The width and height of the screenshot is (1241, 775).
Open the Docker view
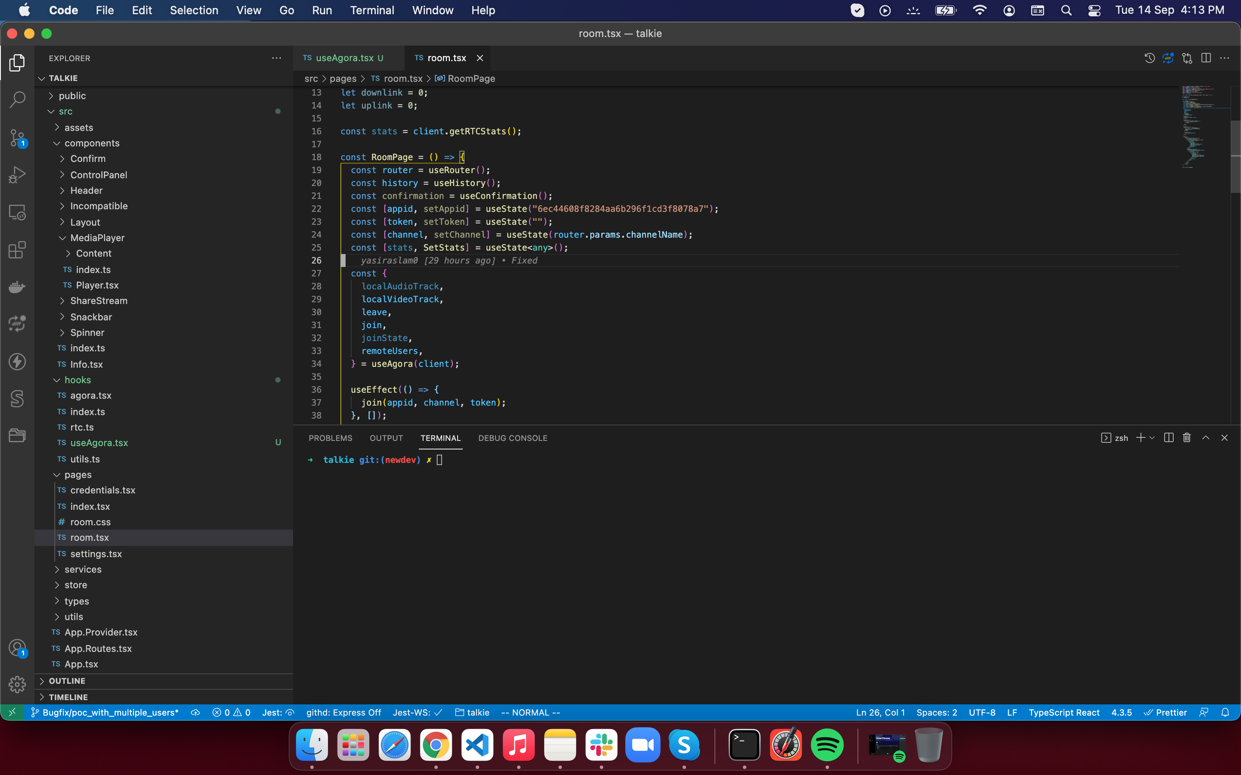point(17,287)
